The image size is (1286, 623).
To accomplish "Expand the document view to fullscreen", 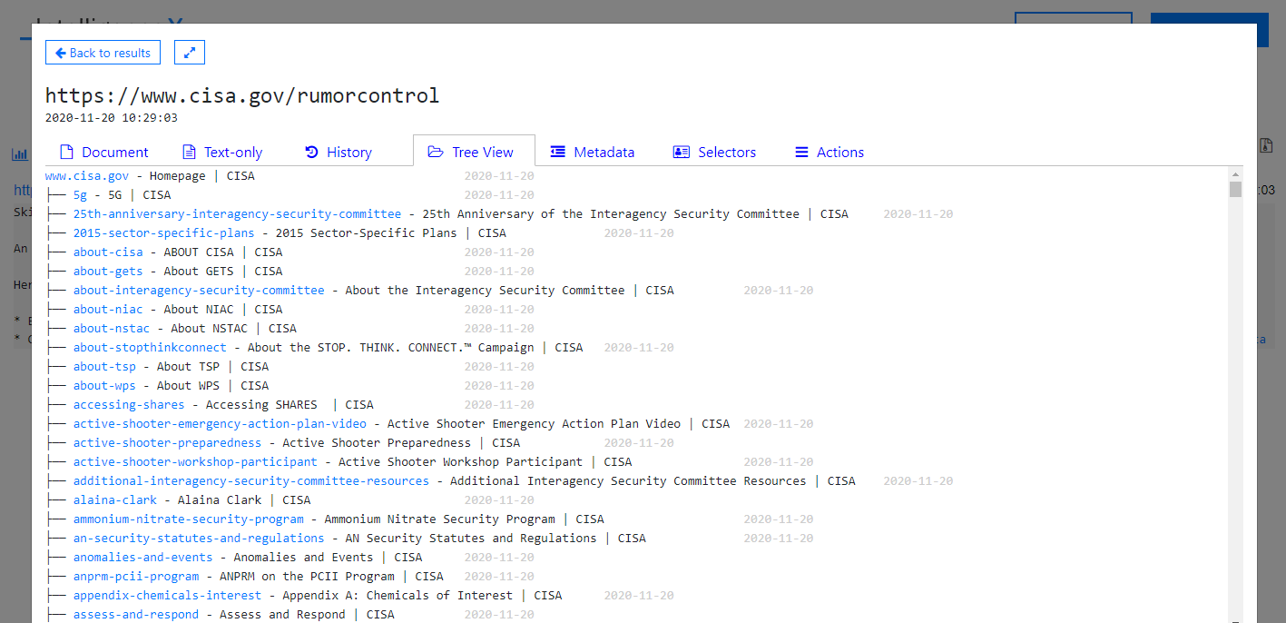I will 190,53.
